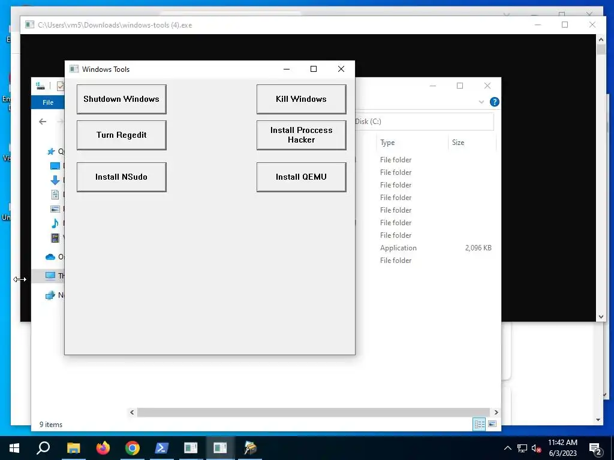Minimize the Windows Tools window

(x=287, y=69)
